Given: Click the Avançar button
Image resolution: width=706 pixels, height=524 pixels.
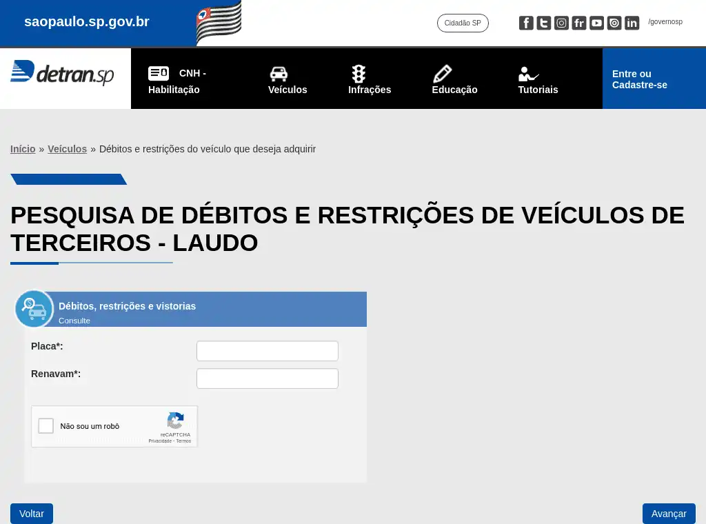Looking at the screenshot, I should pos(669,514).
